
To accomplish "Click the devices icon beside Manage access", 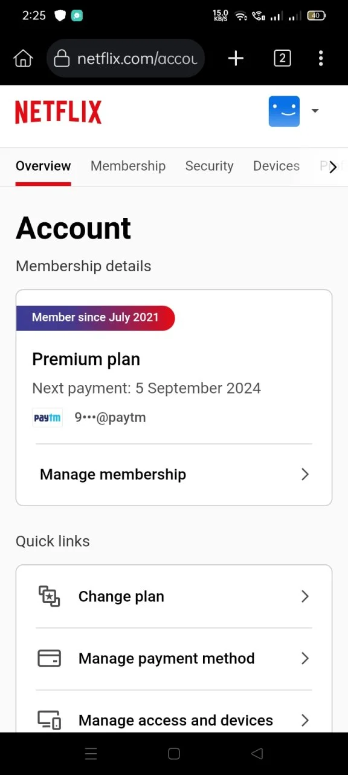I will (x=50, y=720).
